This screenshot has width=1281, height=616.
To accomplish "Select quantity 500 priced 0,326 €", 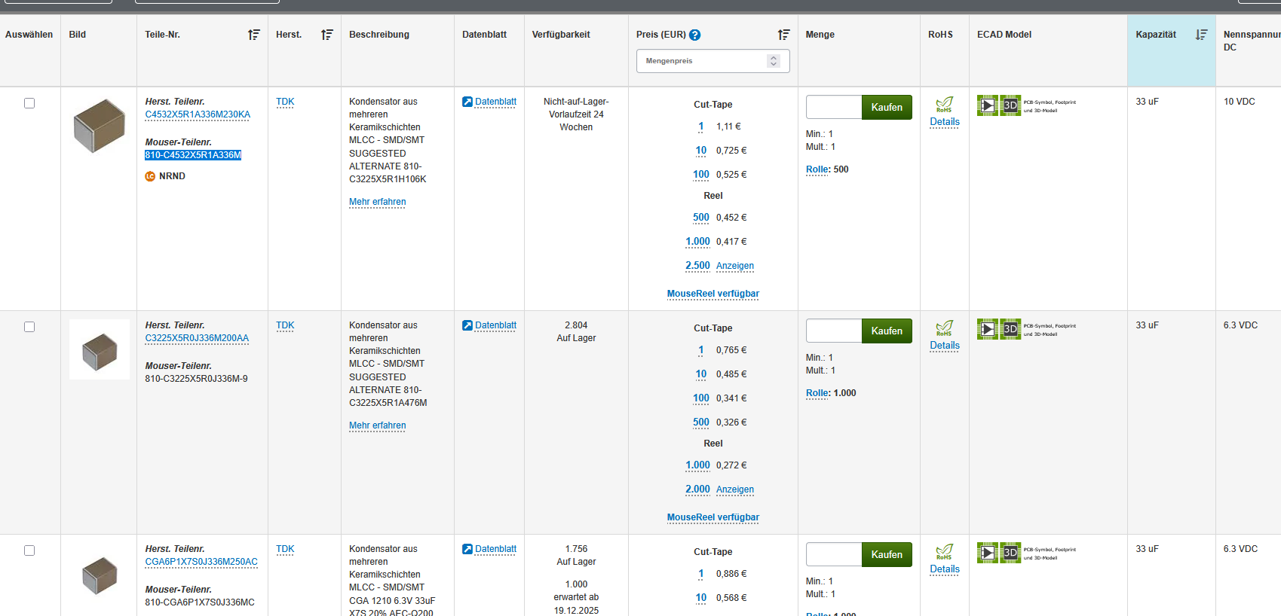I will 701,422.
